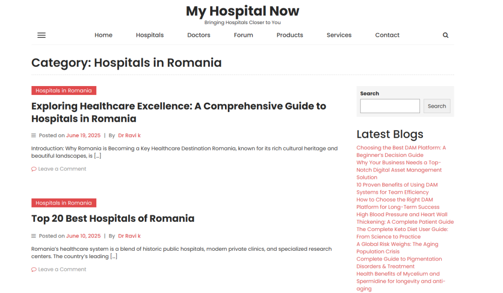This screenshot has height=293, width=503.
Task: Click the magnifier search icon in navbar
Action: [x=446, y=35]
